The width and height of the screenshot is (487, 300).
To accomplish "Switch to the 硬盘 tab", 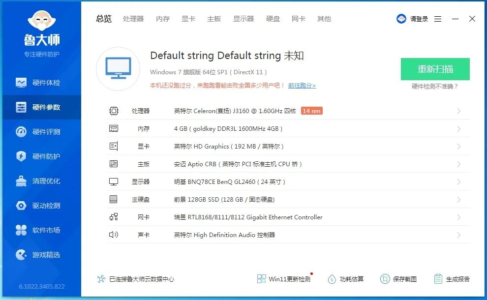I will 273,19.
